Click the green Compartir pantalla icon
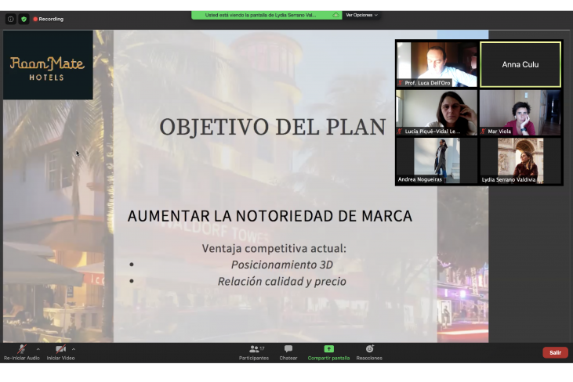Screen dimensions: 573x382 (328, 349)
